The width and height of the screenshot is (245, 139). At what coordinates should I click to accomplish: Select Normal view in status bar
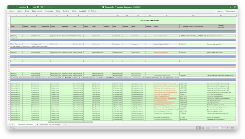tap(199, 128)
